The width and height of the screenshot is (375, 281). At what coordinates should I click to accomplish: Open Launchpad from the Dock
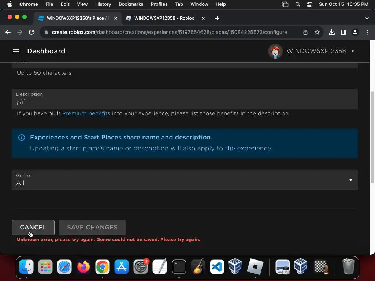[45, 267]
